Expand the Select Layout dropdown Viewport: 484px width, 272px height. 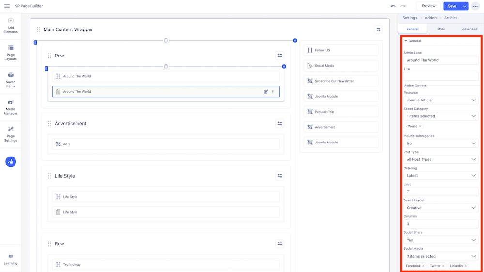[440, 208]
